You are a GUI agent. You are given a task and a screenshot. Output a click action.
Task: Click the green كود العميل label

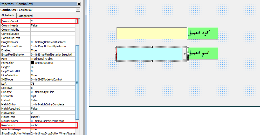coord(203,33)
